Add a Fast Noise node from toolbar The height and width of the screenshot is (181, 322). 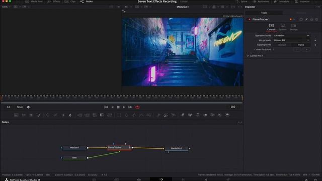(x=24, y=115)
